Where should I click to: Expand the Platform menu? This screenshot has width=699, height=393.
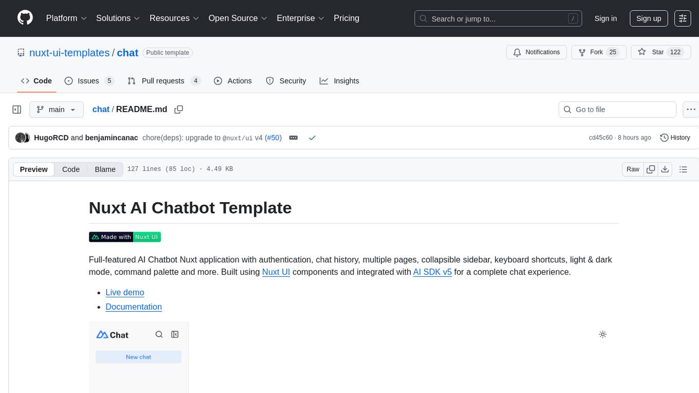coord(66,18)
